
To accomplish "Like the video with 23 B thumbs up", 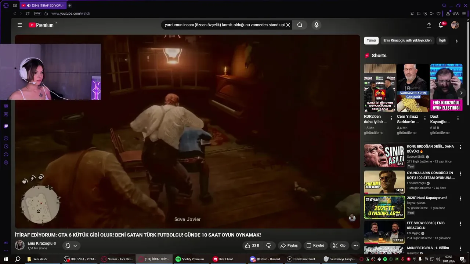I will pos(252,246).
